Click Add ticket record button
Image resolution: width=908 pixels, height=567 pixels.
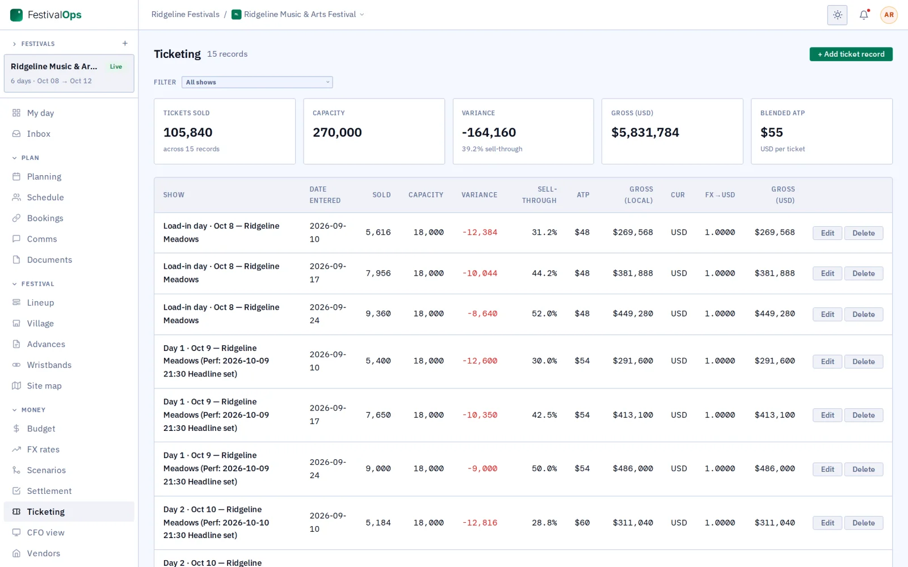851,54
